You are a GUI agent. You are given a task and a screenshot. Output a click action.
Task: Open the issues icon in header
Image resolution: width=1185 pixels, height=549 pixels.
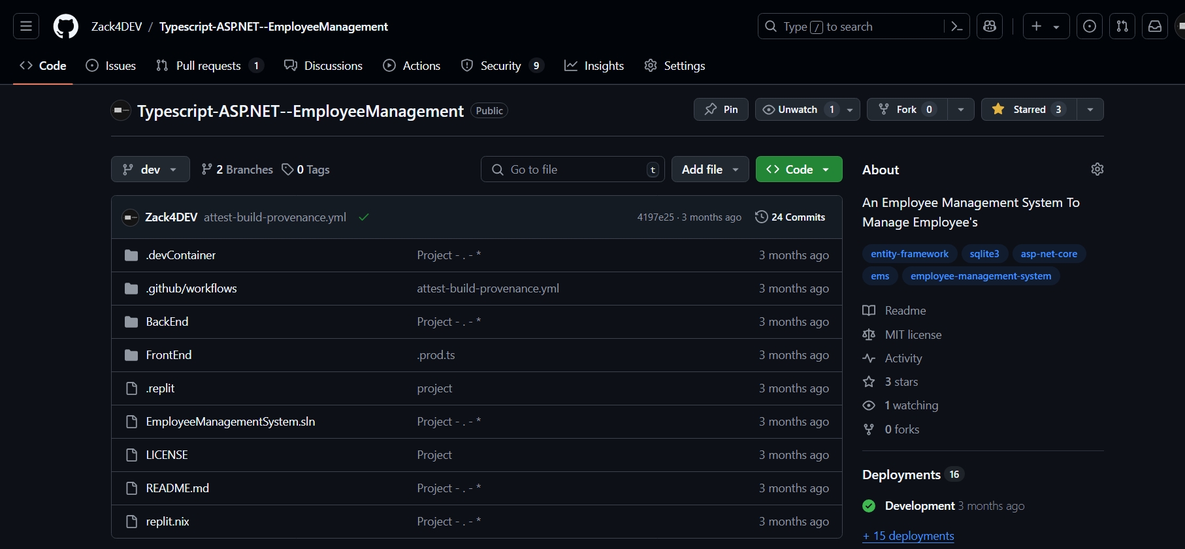pyautogui.click(x=1090, y=26)
